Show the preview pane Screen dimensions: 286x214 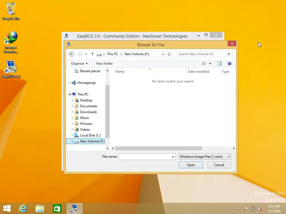(220, 63)
